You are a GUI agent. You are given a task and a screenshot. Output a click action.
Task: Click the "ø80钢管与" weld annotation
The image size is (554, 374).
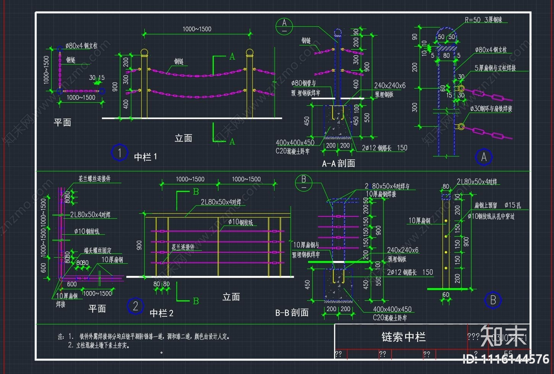point(304,83)
